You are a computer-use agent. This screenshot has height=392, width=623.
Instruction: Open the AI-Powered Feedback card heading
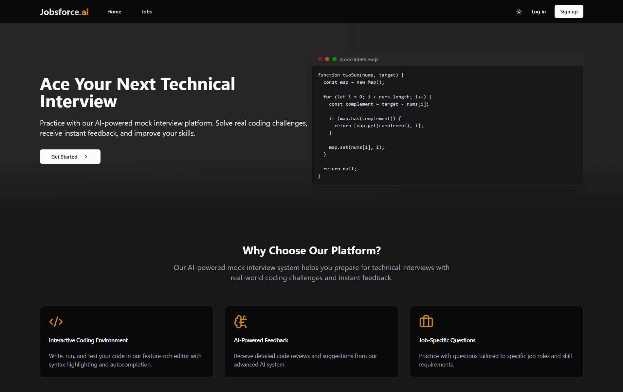pyautogui.click(x=261, y=340)
